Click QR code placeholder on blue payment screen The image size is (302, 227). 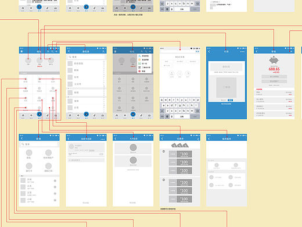pyautogui.click(x=227, y=87)
